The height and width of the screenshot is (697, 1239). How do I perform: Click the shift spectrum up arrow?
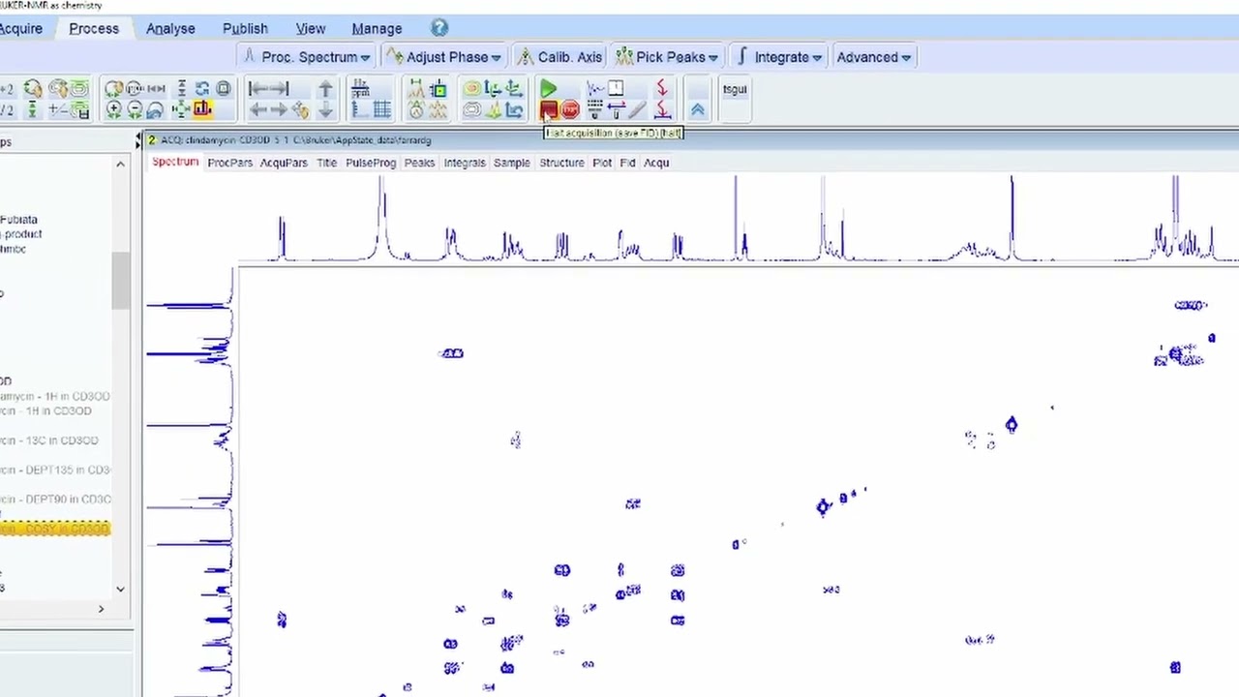point(325,89)
